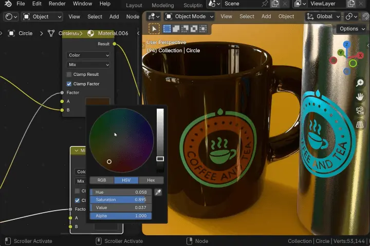370x246 pixels.
Task: Open the 3D viewport editor type dropdown
Action: [x=153, y=16]
